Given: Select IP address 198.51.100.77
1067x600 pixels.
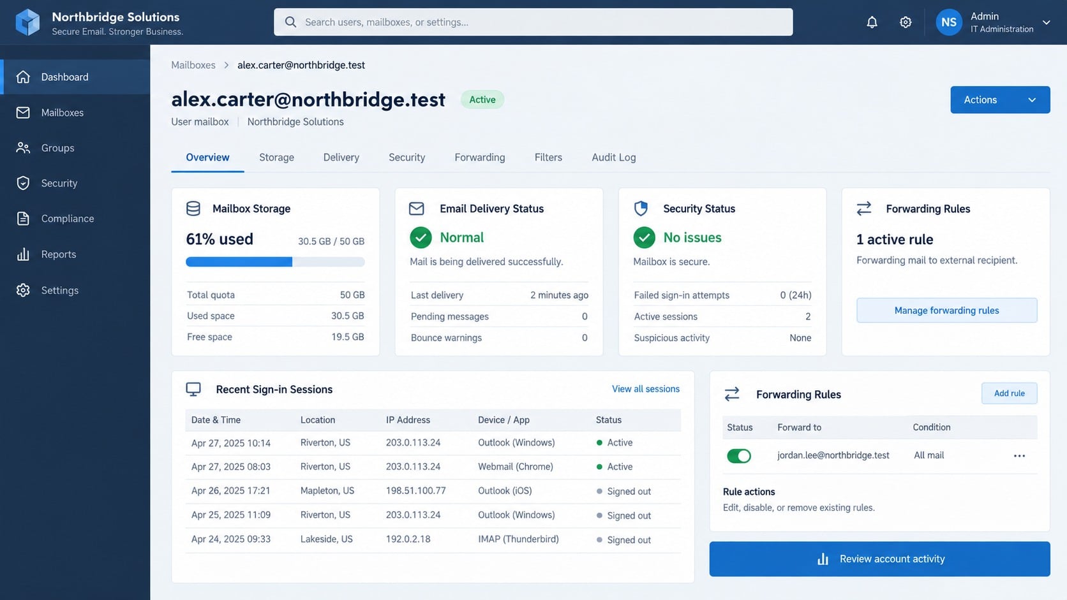Looking at the screenshot, I should [x=415, y=491].
